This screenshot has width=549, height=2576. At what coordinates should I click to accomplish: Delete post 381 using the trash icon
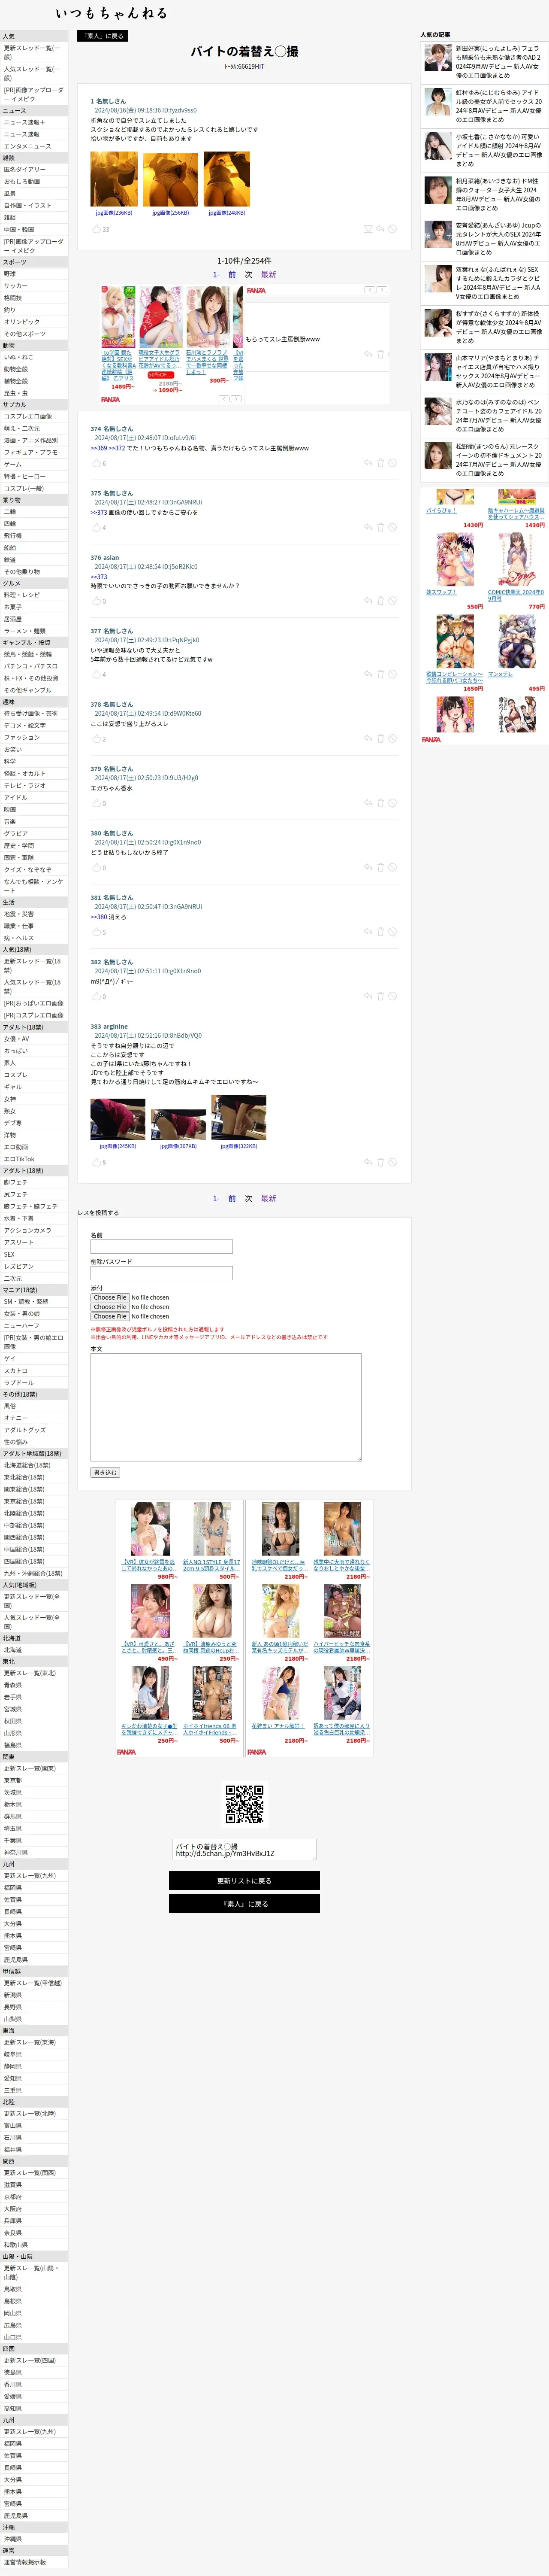(x=380, y=932)
